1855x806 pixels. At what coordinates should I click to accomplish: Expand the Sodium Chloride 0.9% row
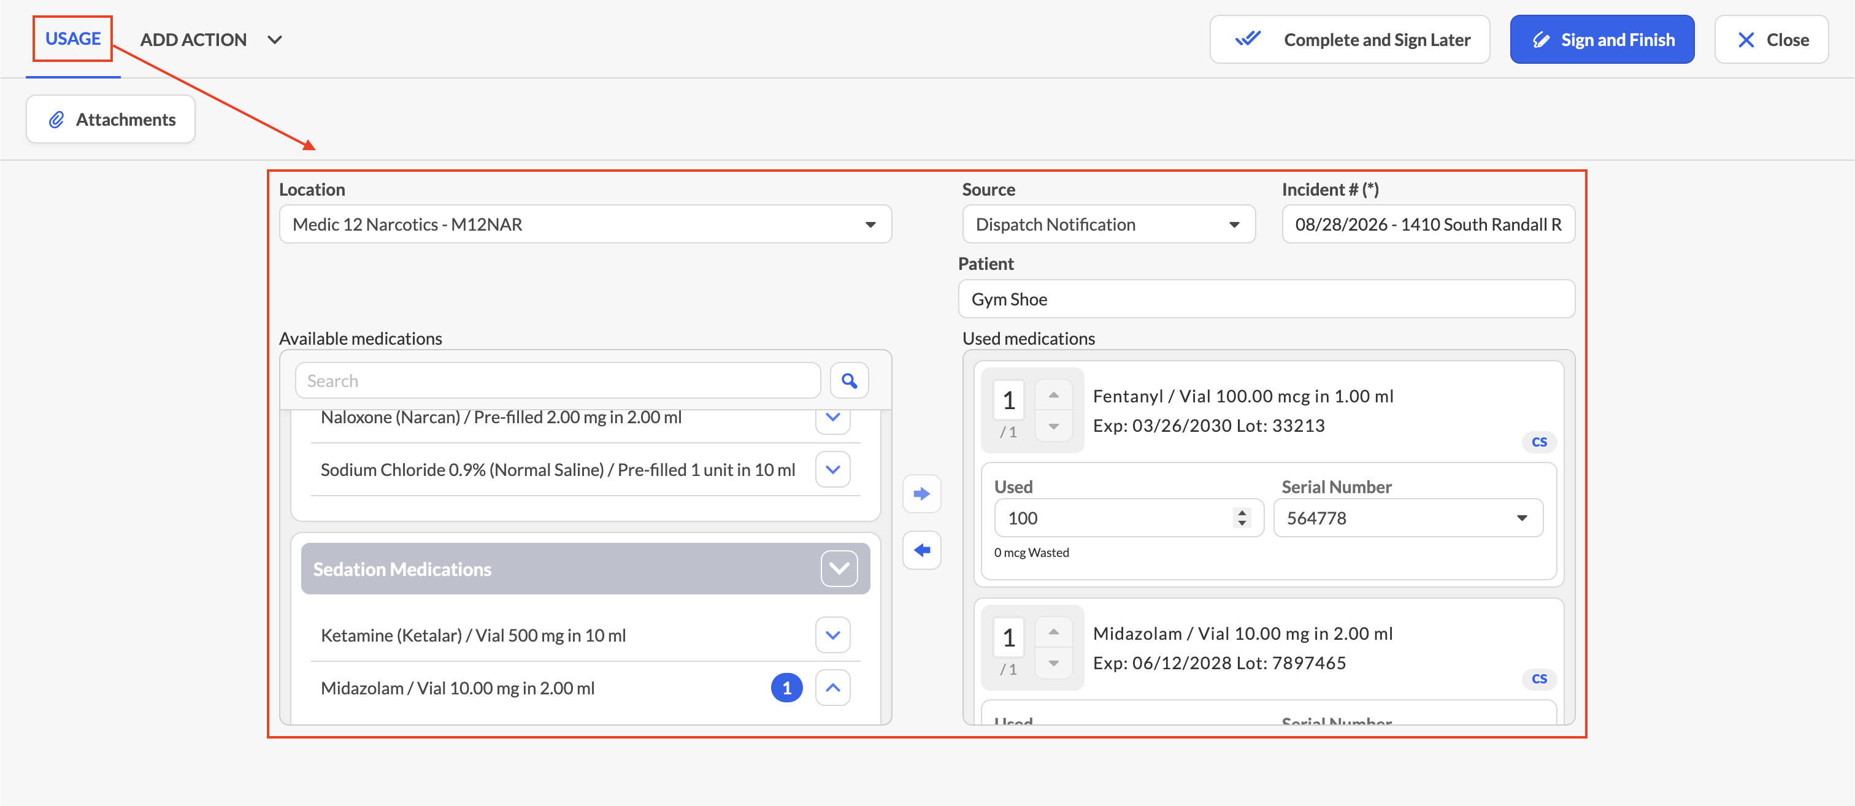point(832,470)
